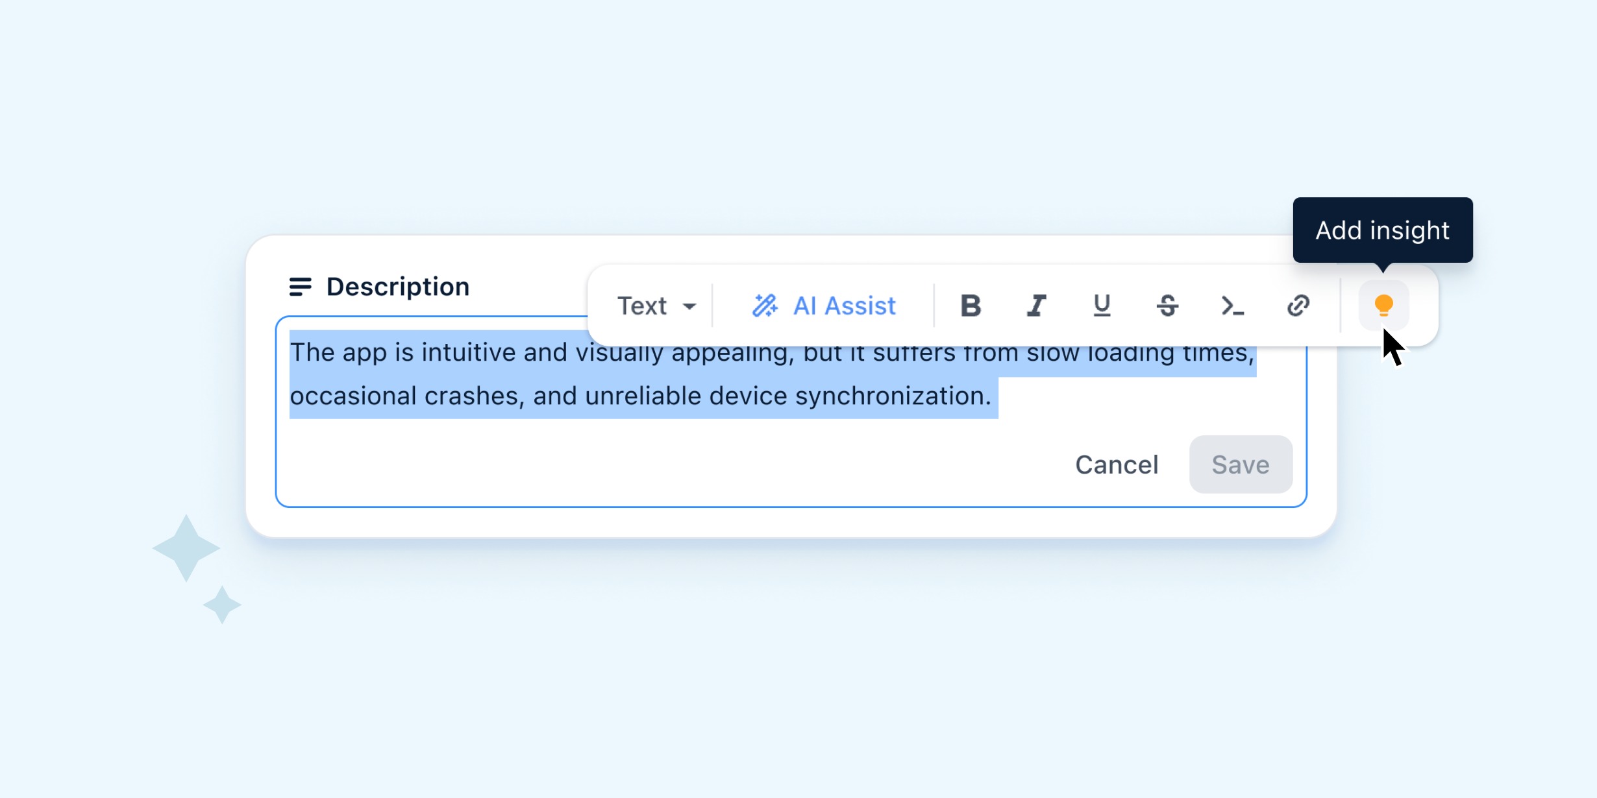Image resolution: width=1597 pixels, height=798 pixels.
Task: Italicize the selected description text
Action: click(x=1036, y=306)
